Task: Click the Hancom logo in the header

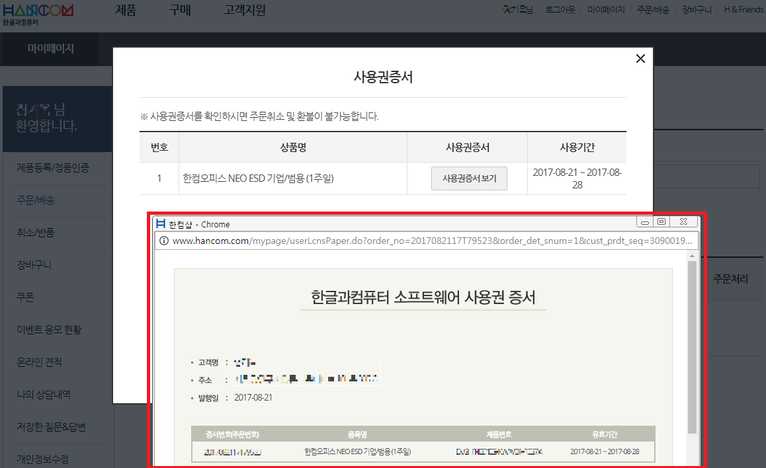Action: click(x=38, y=15)
